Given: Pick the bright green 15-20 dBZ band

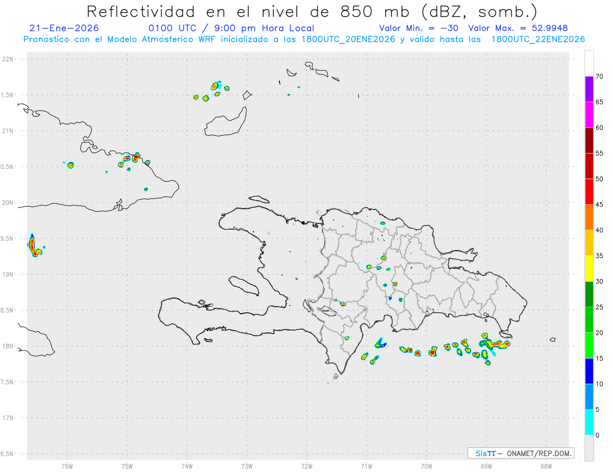Looking at the screenshot, I should [589, 345].
